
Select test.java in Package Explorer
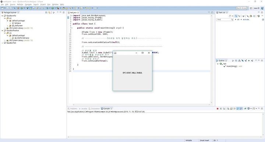tap(18, 23)
